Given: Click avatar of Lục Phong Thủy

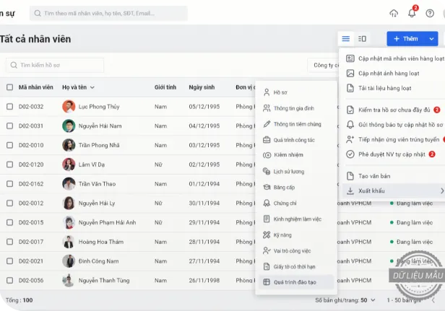Looking at the screenshot, I should pyautogui.click(x=69, y=107).
